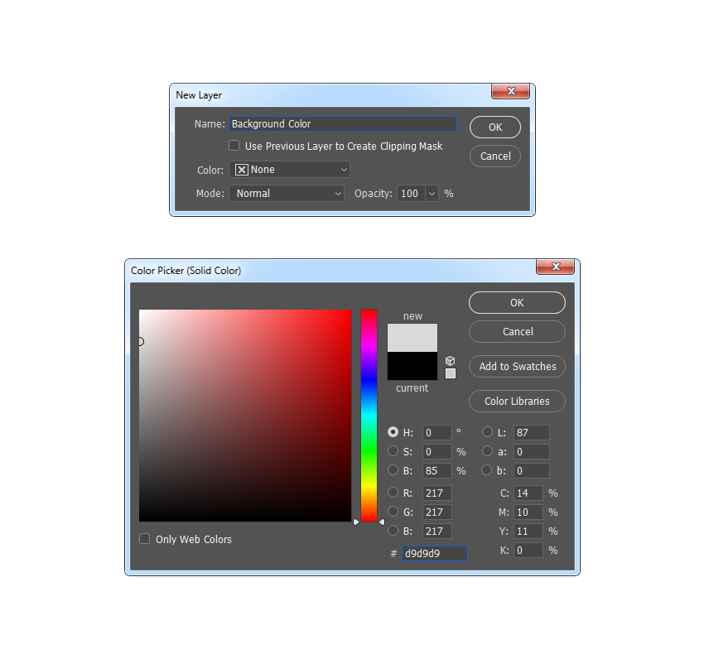The width and height of the screenshot is (704, 659).
Task: Click Add to Swatches
Action: pyautogui.click(x=517, y=366)
